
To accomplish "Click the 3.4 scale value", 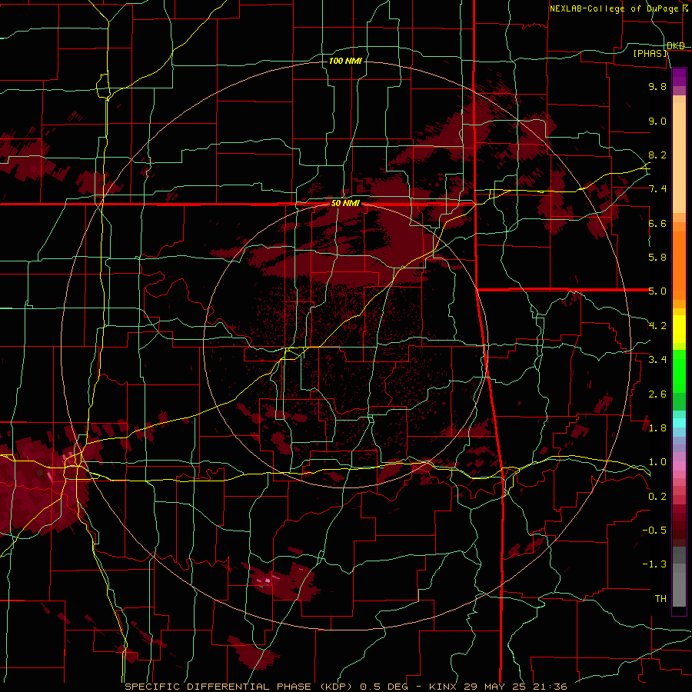I will coord(657,360).
